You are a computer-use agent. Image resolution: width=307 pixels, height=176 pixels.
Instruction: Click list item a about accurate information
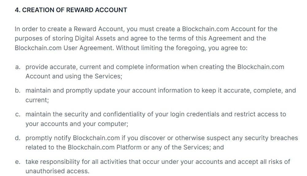(x=155, y=72)
